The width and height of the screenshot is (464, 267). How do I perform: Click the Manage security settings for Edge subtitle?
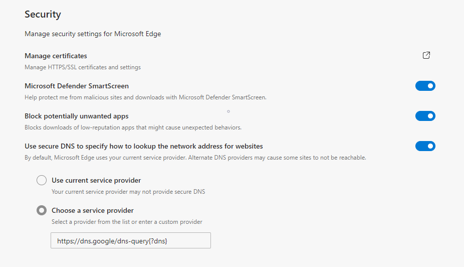(x=93, y=34)
